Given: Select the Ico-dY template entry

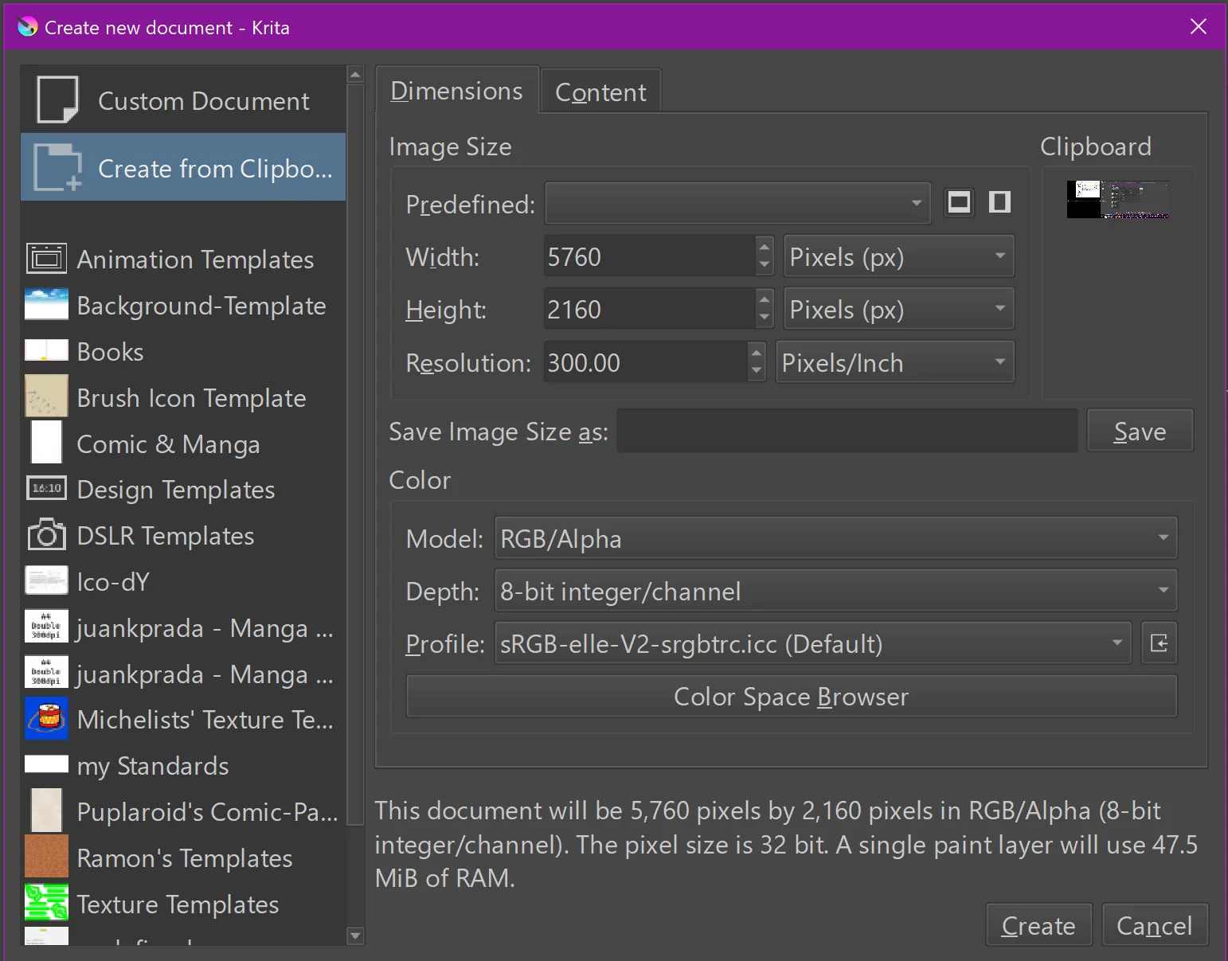Looking at the screenshot, I should 183,581.
